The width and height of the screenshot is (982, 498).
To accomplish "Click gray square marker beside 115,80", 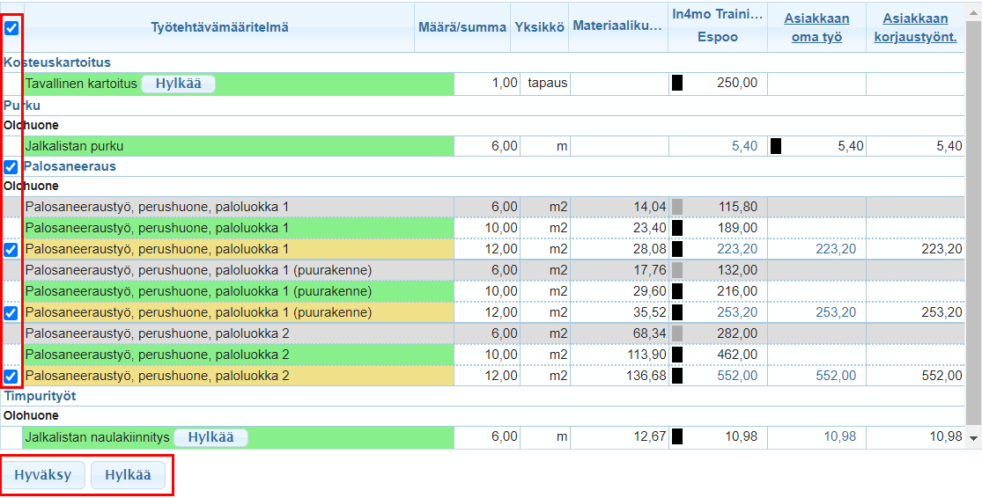I will [x=677, y=207].
